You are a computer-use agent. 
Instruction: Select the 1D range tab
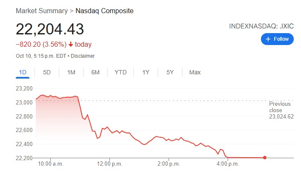(x=23, y=72)
